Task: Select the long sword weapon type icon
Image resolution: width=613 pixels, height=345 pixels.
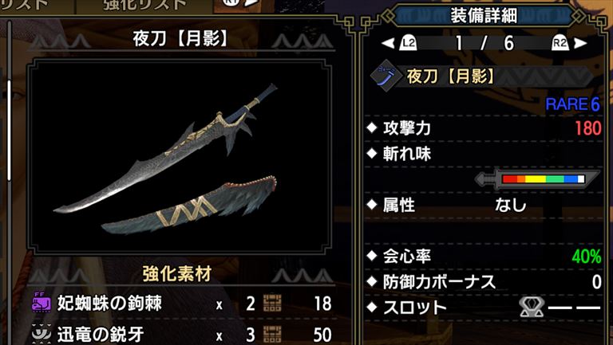Action: 385,76
